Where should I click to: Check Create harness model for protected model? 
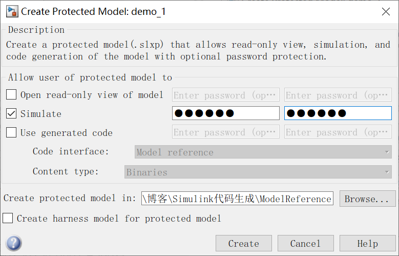(8, 218)
